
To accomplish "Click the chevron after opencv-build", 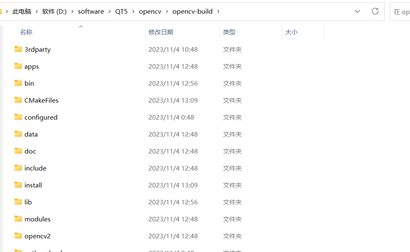I will point(218,11).
